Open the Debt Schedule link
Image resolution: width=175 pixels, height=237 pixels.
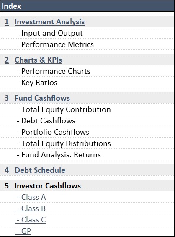40,170
